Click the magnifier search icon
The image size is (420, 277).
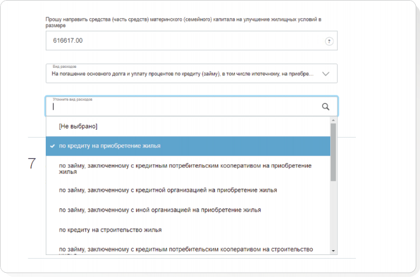[325, 106]
